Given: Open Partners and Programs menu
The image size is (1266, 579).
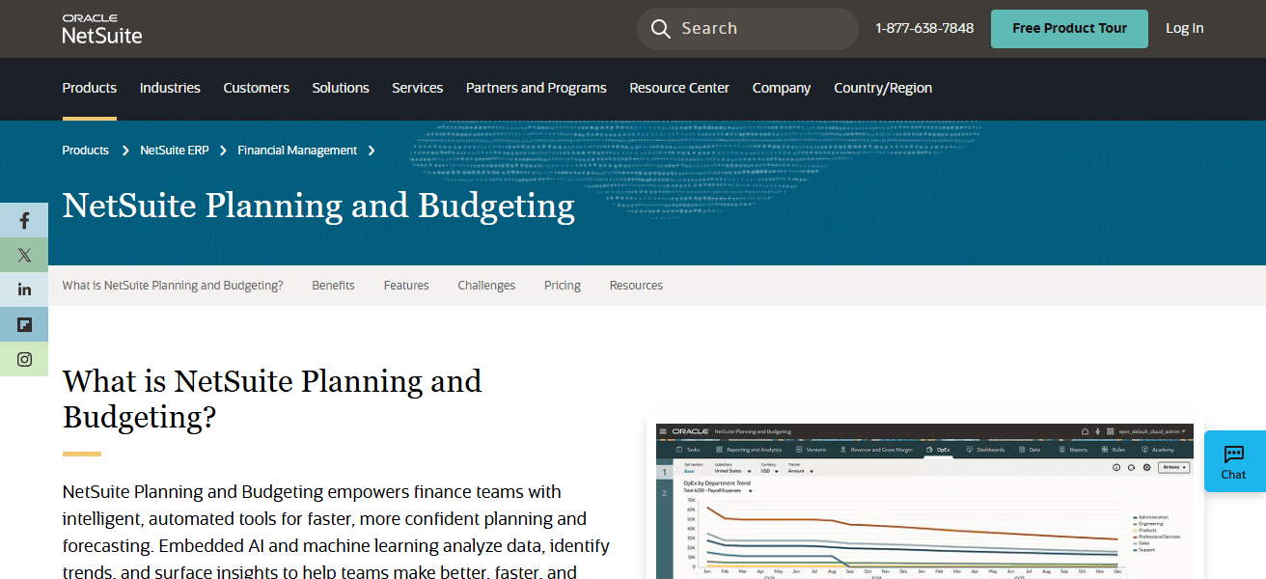Looking at the screenshot, I should click(537, 88).
